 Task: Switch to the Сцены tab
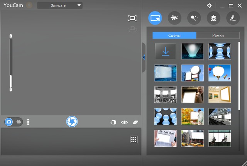174,35
